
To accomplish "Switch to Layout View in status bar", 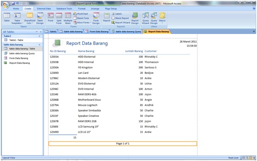I will pos(250,158).
